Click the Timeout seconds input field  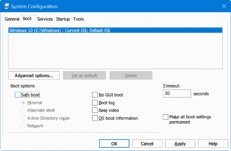[177, 94]
